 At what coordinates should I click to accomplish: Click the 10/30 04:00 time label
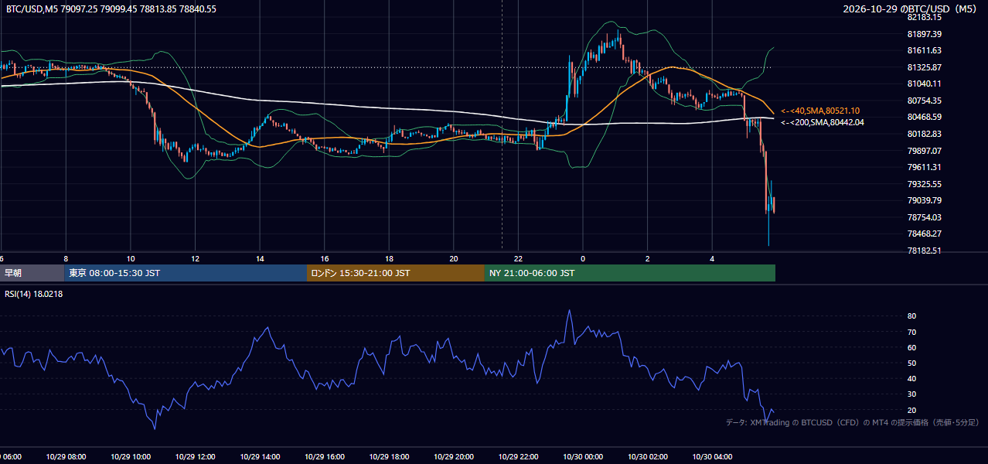tap(712, 457)
